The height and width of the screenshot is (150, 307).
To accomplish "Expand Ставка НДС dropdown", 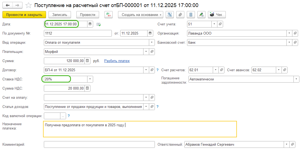I will (90, 79).
